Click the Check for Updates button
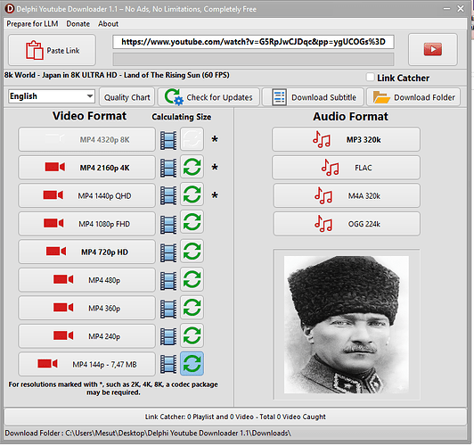474x446 pixels. pos(208,97)
